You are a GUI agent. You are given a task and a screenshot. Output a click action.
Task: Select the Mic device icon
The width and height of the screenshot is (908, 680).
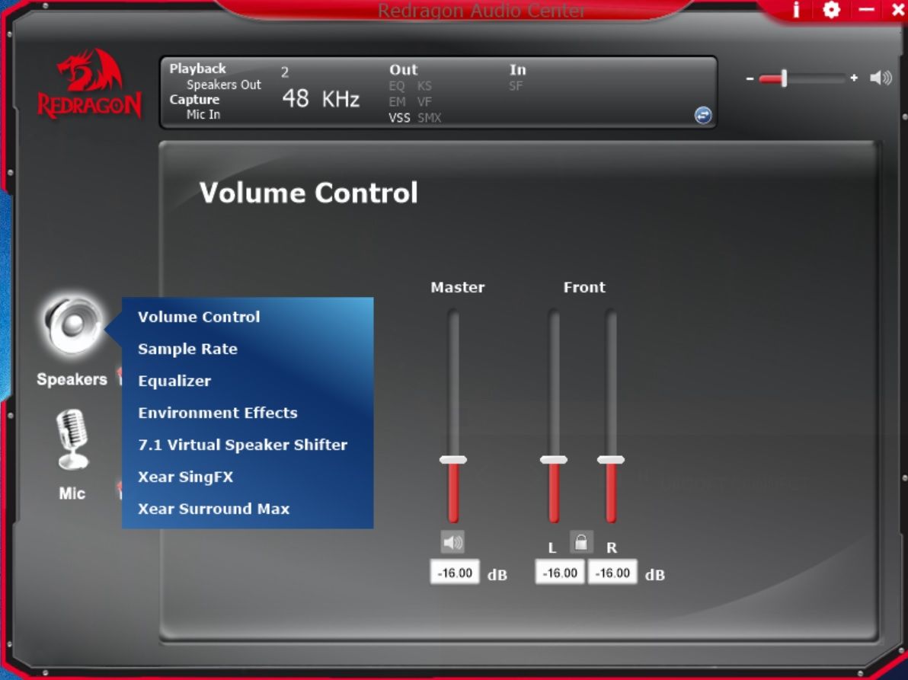[x=72, y=440]
